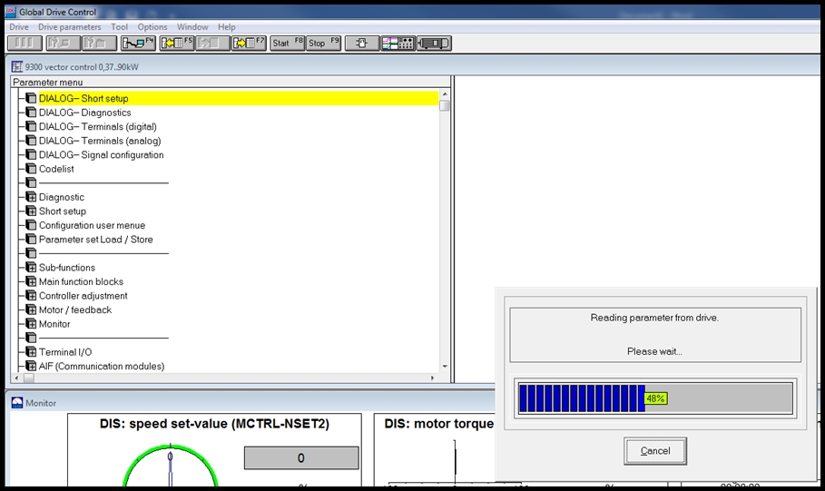Viewport: 825px width, 491px height.
Task: Click the Stop F9 toolbar button
Action: coord(324,44)
